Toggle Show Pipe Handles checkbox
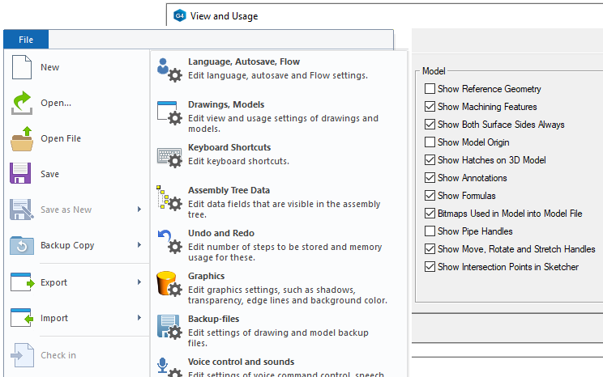603x377 pixels. pos(430,231)
